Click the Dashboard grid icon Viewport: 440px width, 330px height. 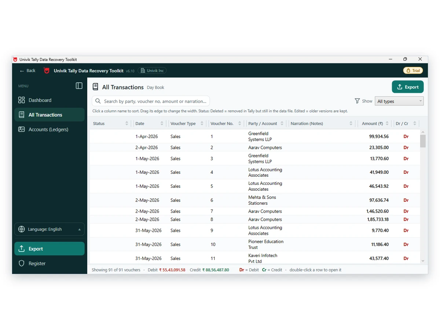coord(22,100)
